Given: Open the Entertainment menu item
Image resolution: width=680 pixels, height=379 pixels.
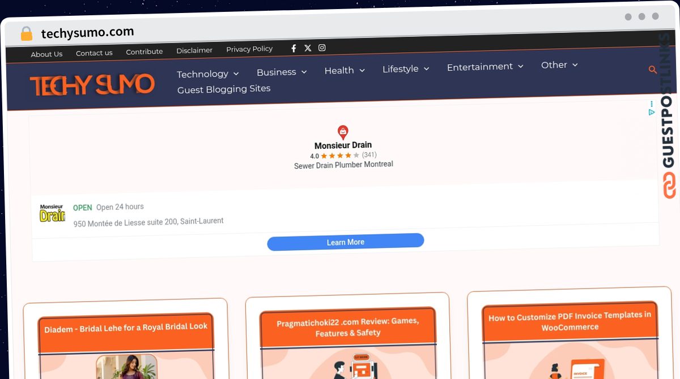Looking at the screenshot, I should [480, 67].
